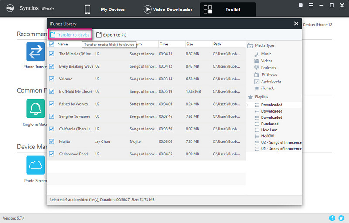Image resolution: width=349 pixels, height=223 pixels.
Task: Select the '10.63 MB' size cell
Action: tap(193, 92)
